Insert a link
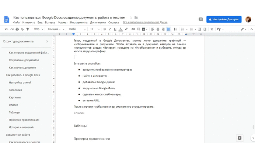Viewport: 255px width, 143px height. (133, 29)
